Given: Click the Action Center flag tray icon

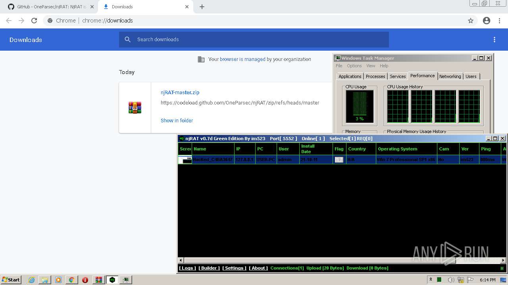Looking at the screenshot, I should (x=470, y=280).
